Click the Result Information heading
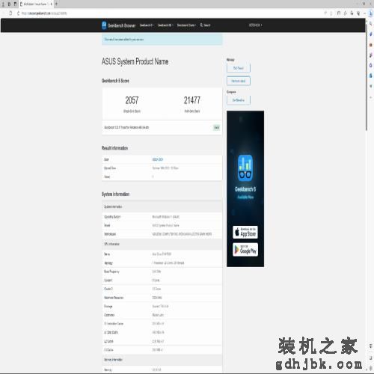The image size is (374, 374). [114, 148]
